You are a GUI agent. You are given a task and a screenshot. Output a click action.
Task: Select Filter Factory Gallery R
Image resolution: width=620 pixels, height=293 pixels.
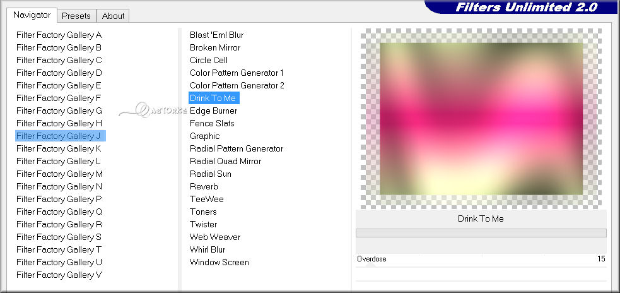pos(59,225)
